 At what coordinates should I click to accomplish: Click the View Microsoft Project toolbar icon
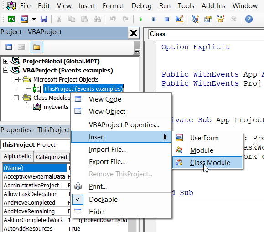coord(11,19)
